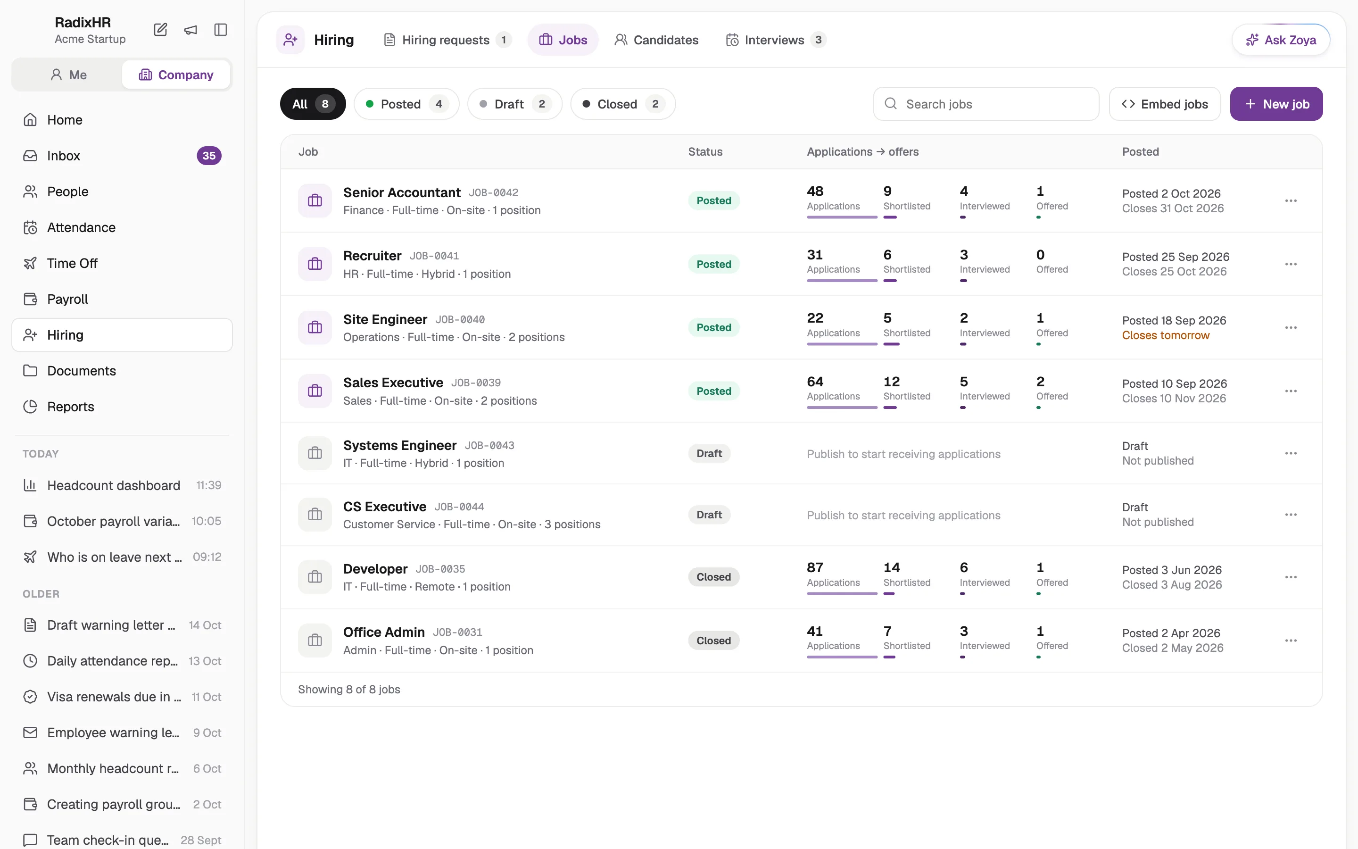
Task: Click the Systems Engineer briefcase icon
Action: 315,453
